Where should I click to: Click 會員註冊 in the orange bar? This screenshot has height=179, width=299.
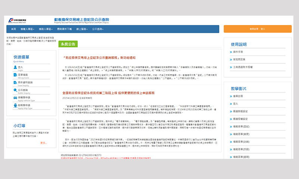(x=254, y=29)
